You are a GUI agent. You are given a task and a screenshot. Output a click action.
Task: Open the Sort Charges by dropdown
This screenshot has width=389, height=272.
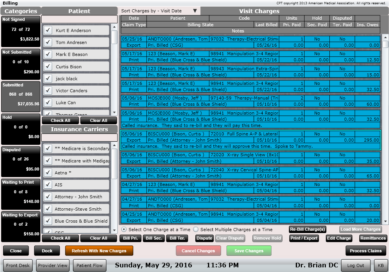coord(159,11)
